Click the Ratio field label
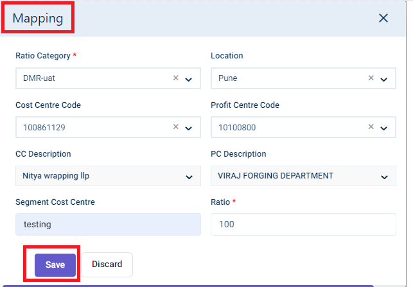The image size is (413, 287). [220, 202]
